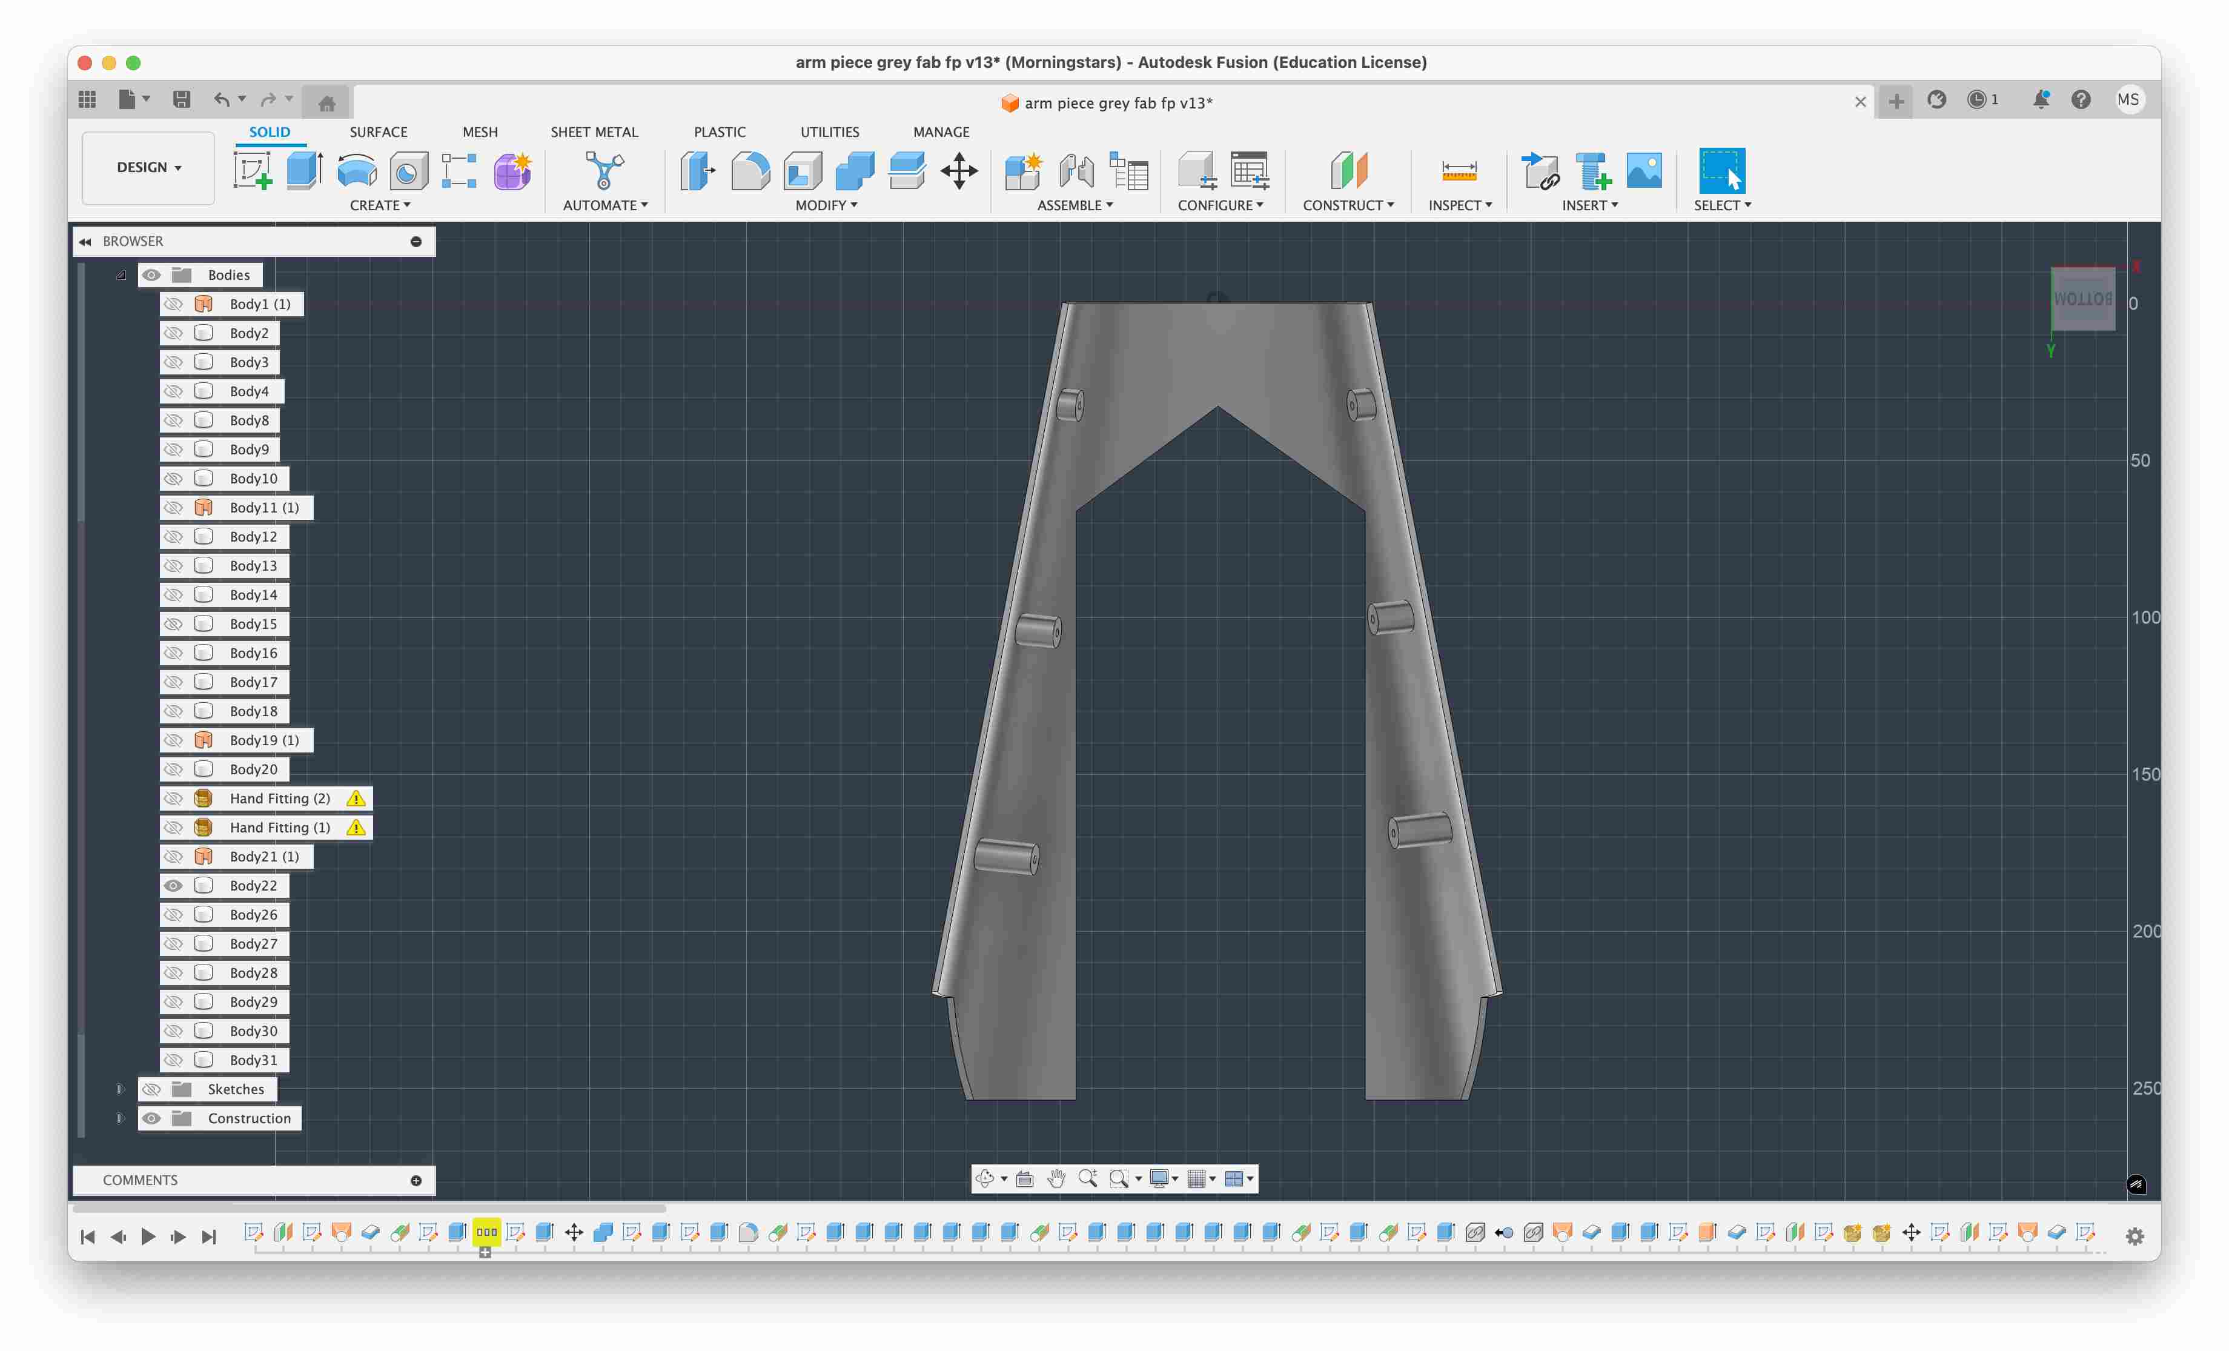Click the yellow highlighted timeline feature
Screen dimensions: 2229x1351
[x=487, y=1232]
